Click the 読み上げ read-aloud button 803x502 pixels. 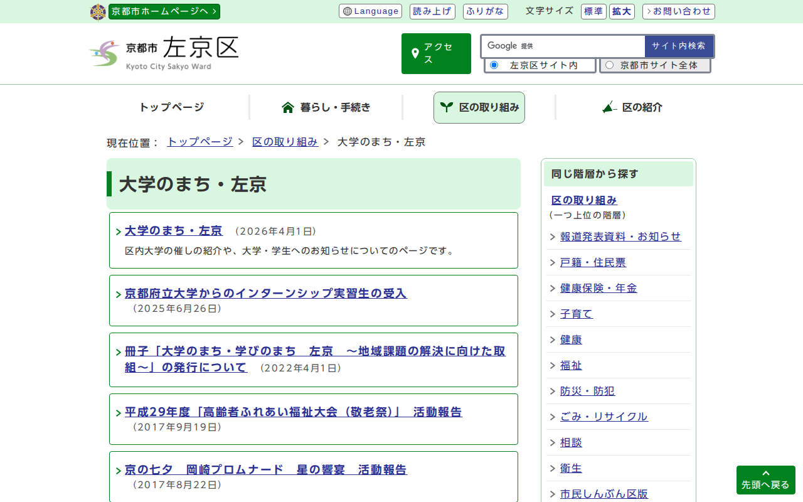432,11
